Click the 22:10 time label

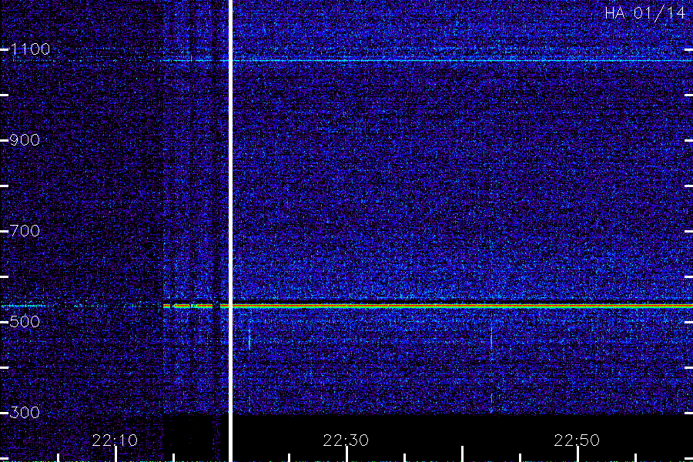(x=115, y=440)
